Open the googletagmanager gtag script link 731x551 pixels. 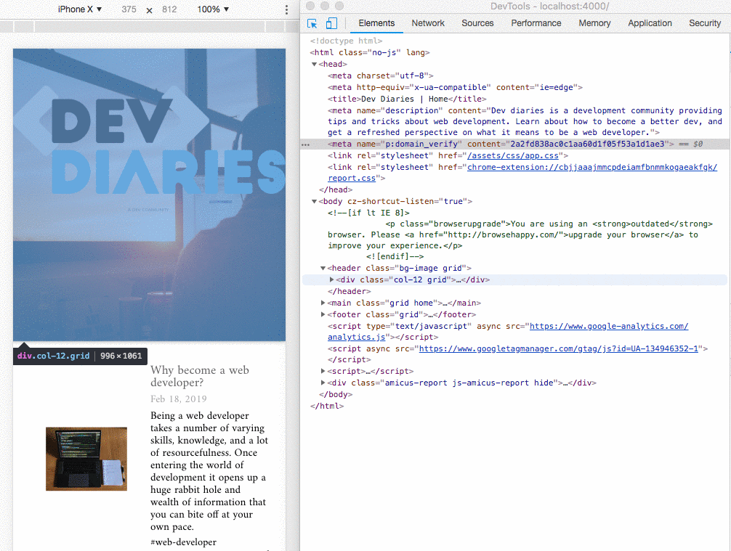[x=559, y=348]
